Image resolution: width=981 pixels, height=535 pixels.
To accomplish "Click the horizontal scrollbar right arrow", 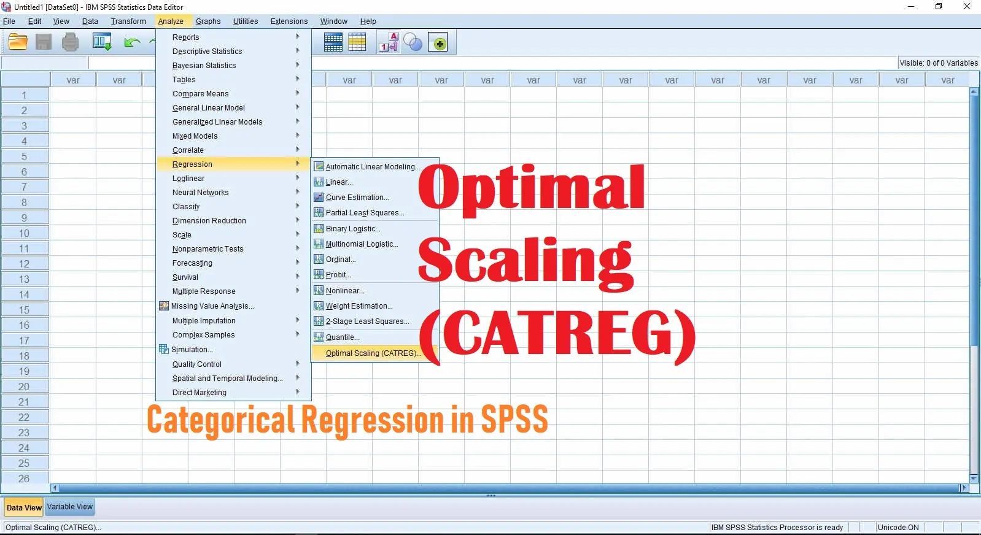I will click(x=964, y=488).
